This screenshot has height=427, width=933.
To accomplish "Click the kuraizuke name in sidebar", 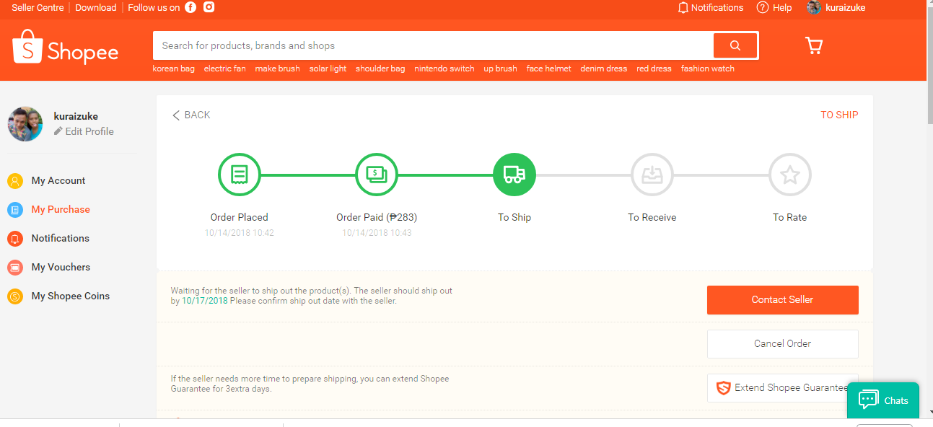I will 76,116.
